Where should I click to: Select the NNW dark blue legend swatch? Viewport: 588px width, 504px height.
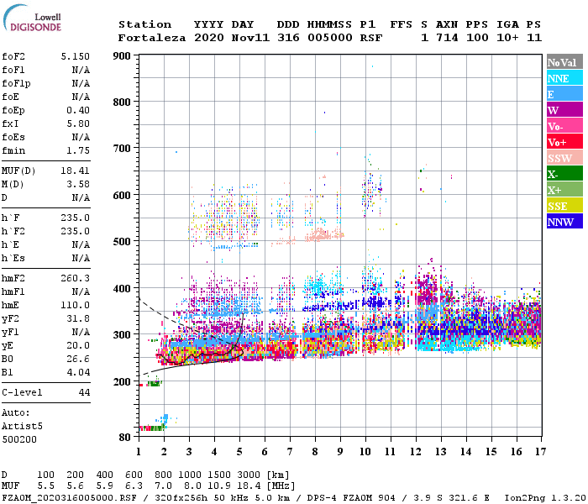(x=564, y=222)
